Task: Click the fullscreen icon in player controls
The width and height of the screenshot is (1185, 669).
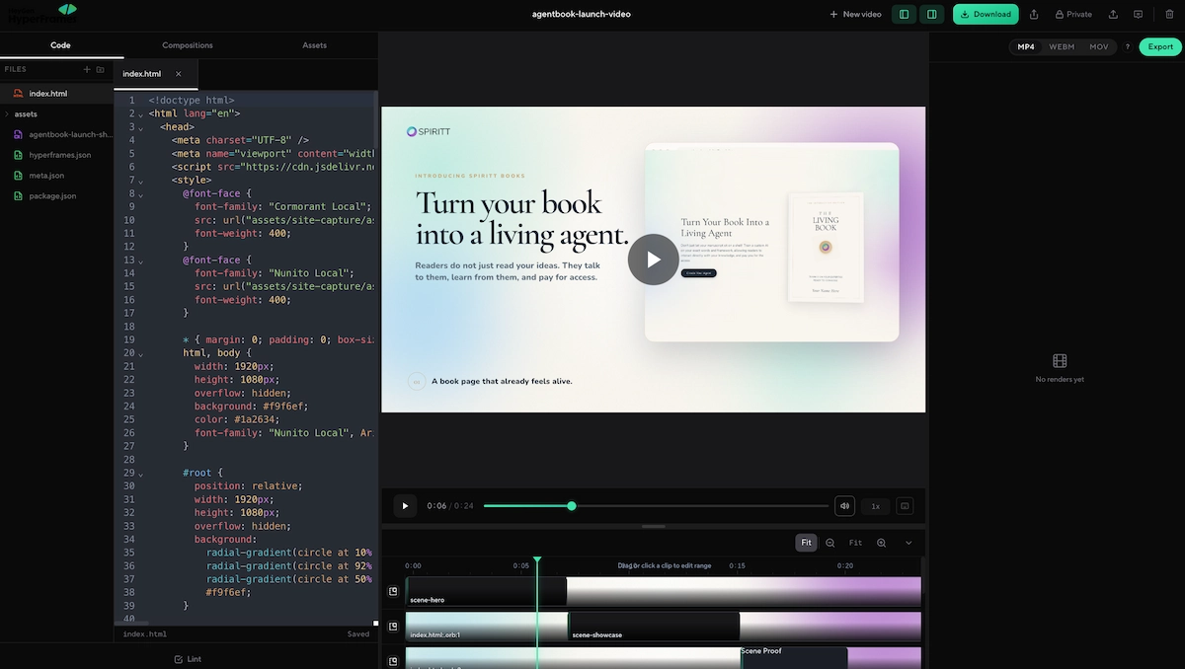Action: (x=905, y=506)
